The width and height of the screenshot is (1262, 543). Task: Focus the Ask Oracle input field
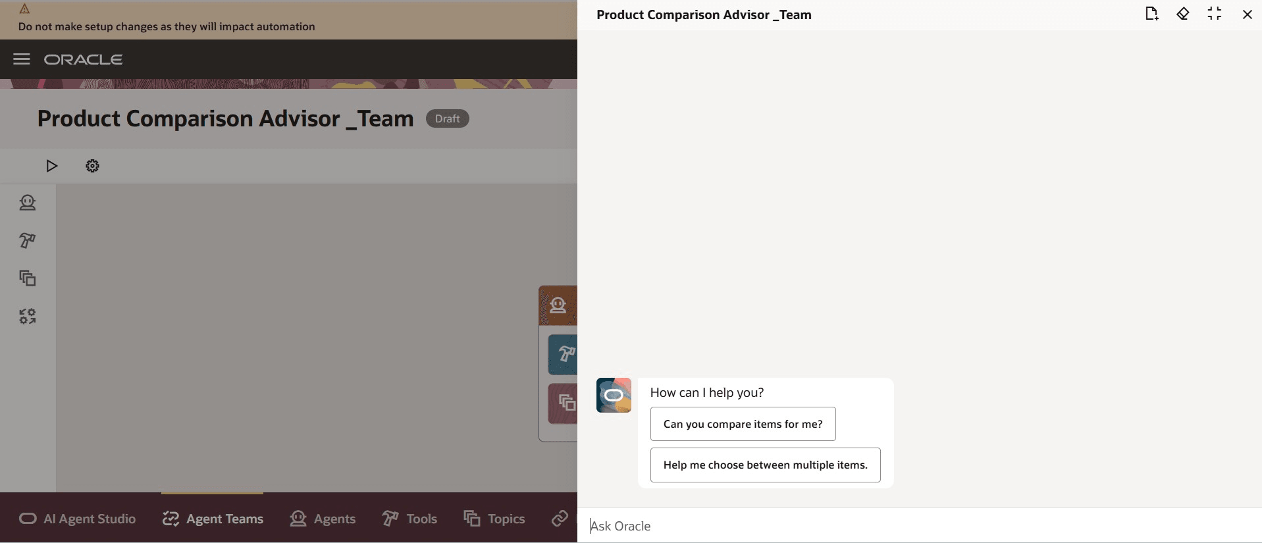tap(920, 526)
